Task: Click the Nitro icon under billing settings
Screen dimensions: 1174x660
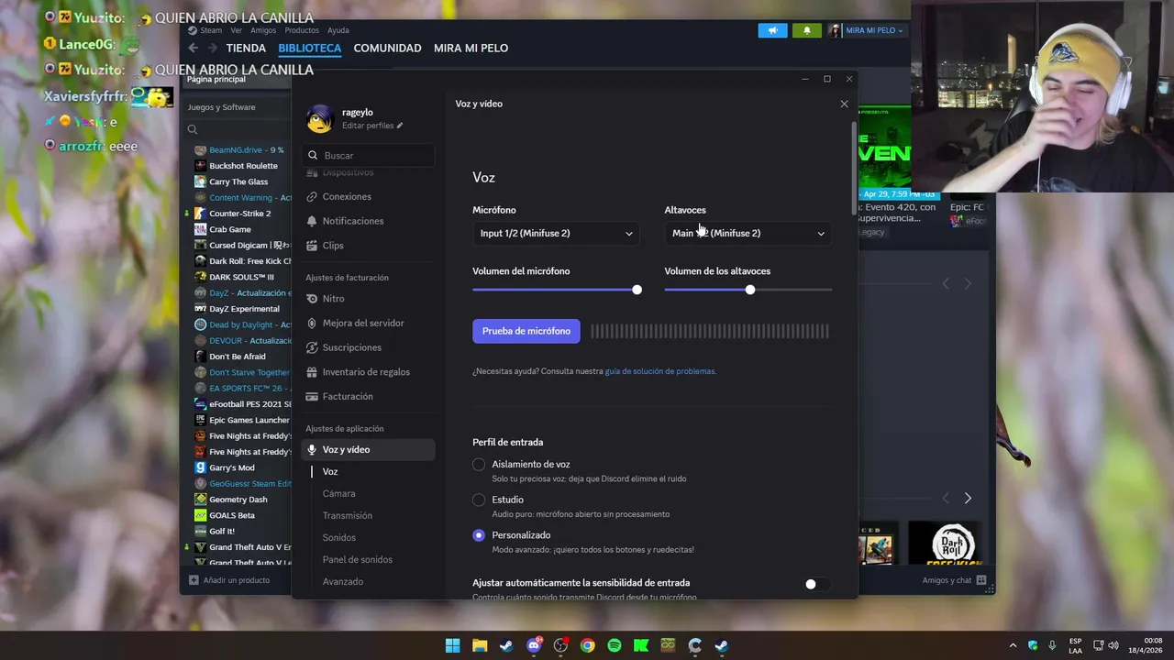Action: coord(312,299)
